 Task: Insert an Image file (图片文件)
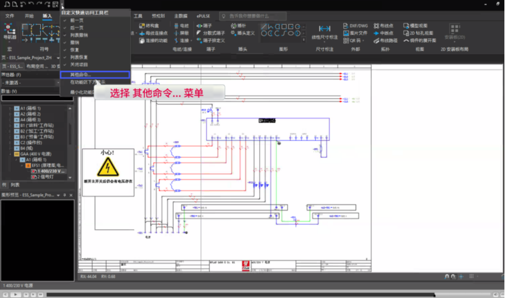(x=355, y=33)
